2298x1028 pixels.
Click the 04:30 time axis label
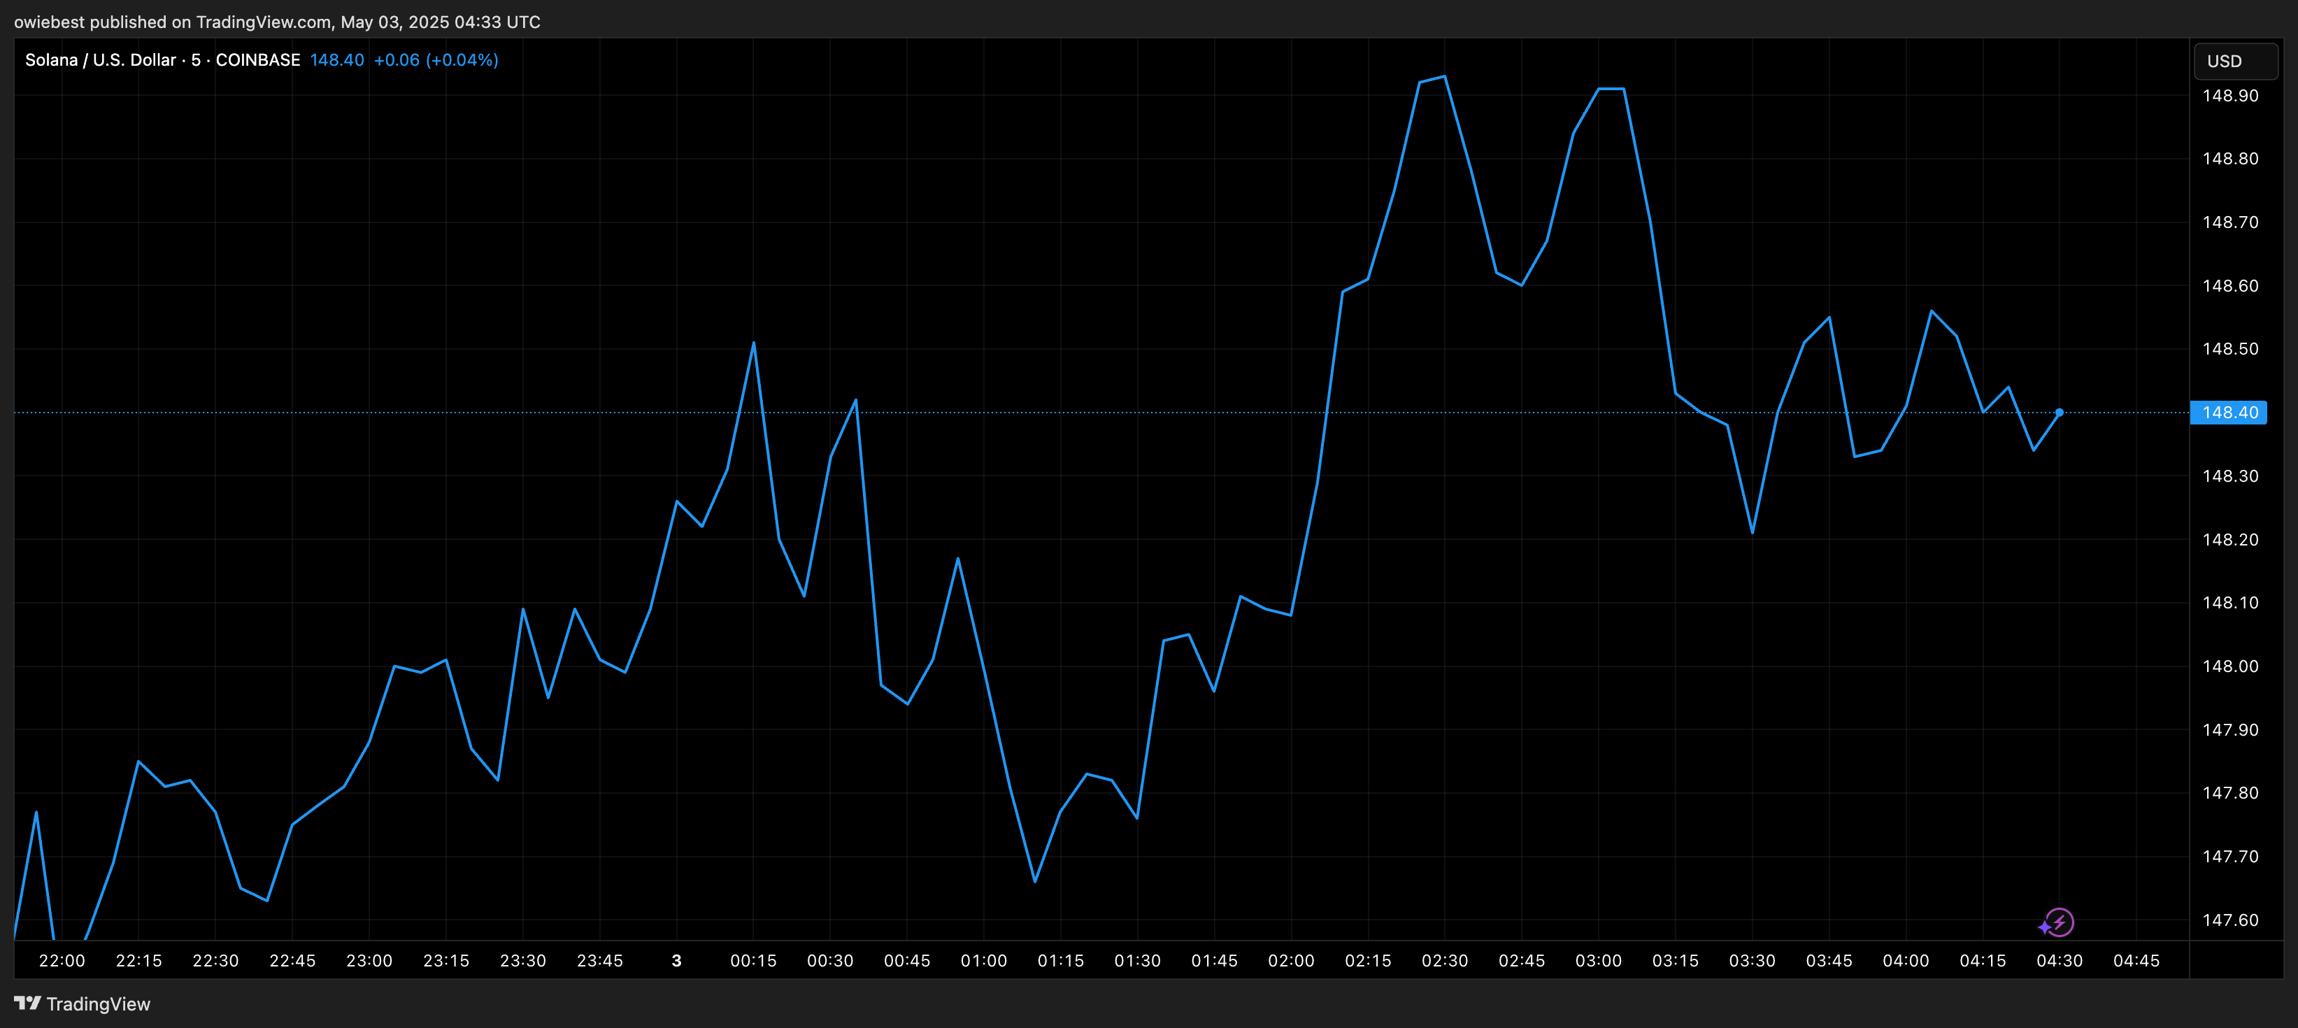pos(2059,960)
